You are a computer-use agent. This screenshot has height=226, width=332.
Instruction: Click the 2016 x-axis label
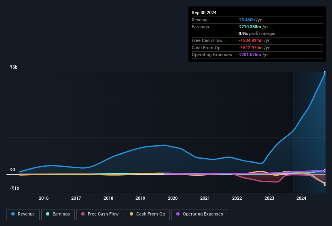point(44,198)
